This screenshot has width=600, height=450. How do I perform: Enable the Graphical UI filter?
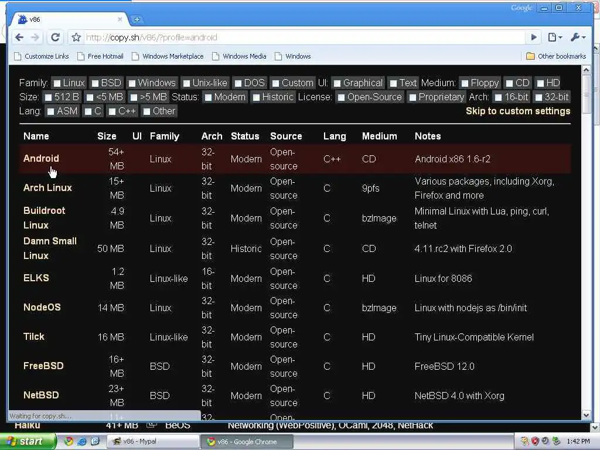[337, 83]
